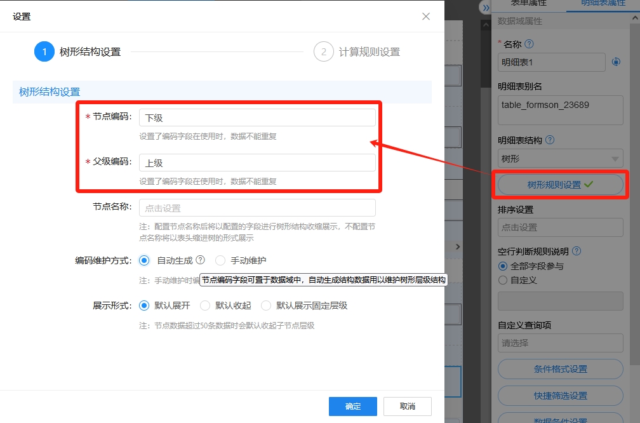Click the help icon next to 明细表结构
Screen dimensions: 640x423
[550, 140]
